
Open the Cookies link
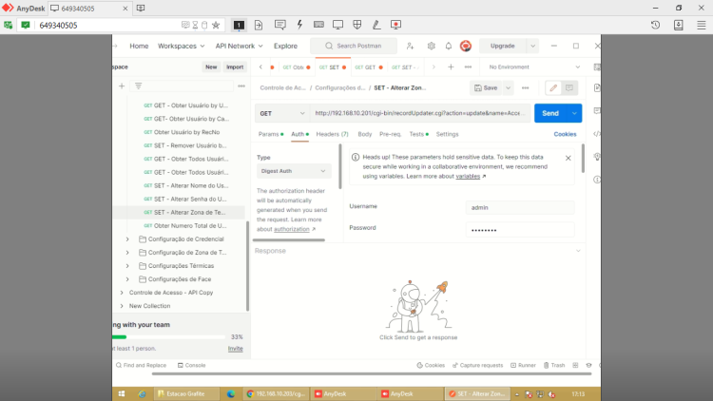(x=565, y=134)
